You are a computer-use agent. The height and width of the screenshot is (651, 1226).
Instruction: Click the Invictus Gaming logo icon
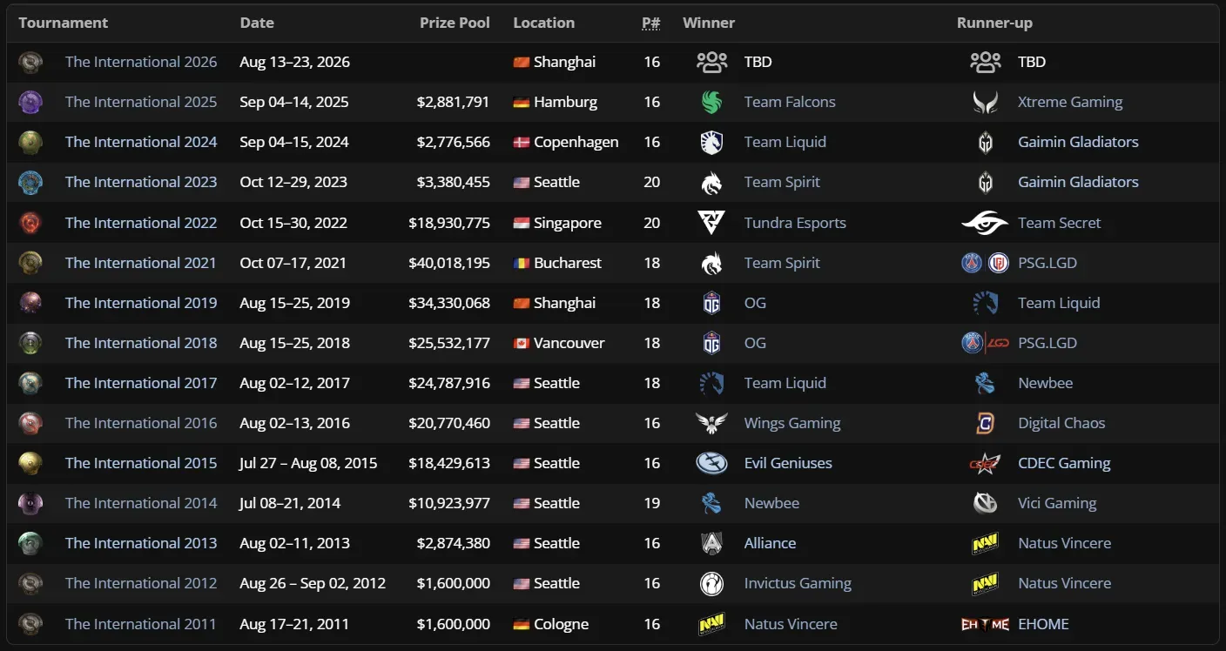point(711,583)
